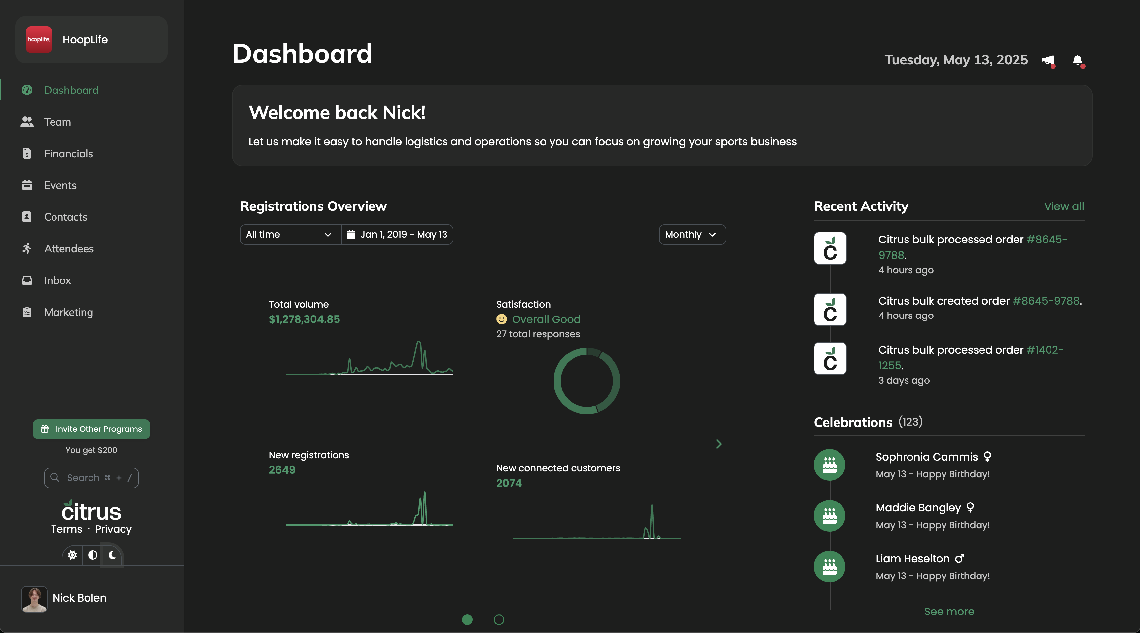Select the second carousel page dot
The width and height of the screenshot is (1140, 633).
tap(499, 620)
